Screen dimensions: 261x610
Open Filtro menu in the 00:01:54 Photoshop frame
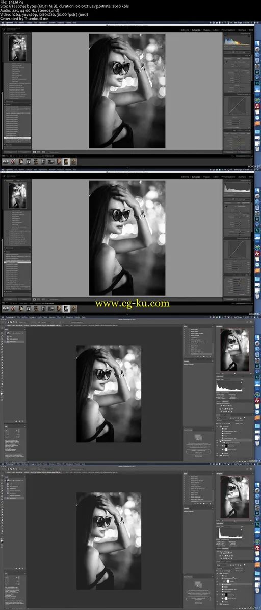(x=58, y=317)
